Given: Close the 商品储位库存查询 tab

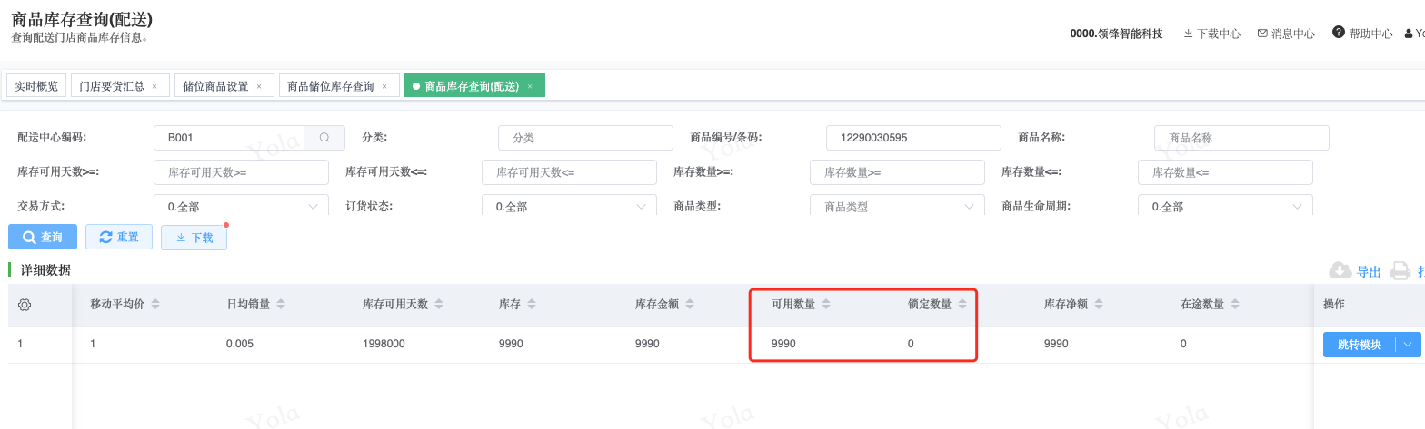Looking at the screenshot, I should pyautogui.click(x=384, y=86).
